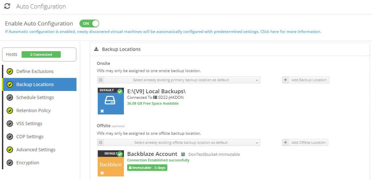Click the blue local drive tile icon
Image resolution: width=372 pixels, height=180 pixels.
coord(110,100)
